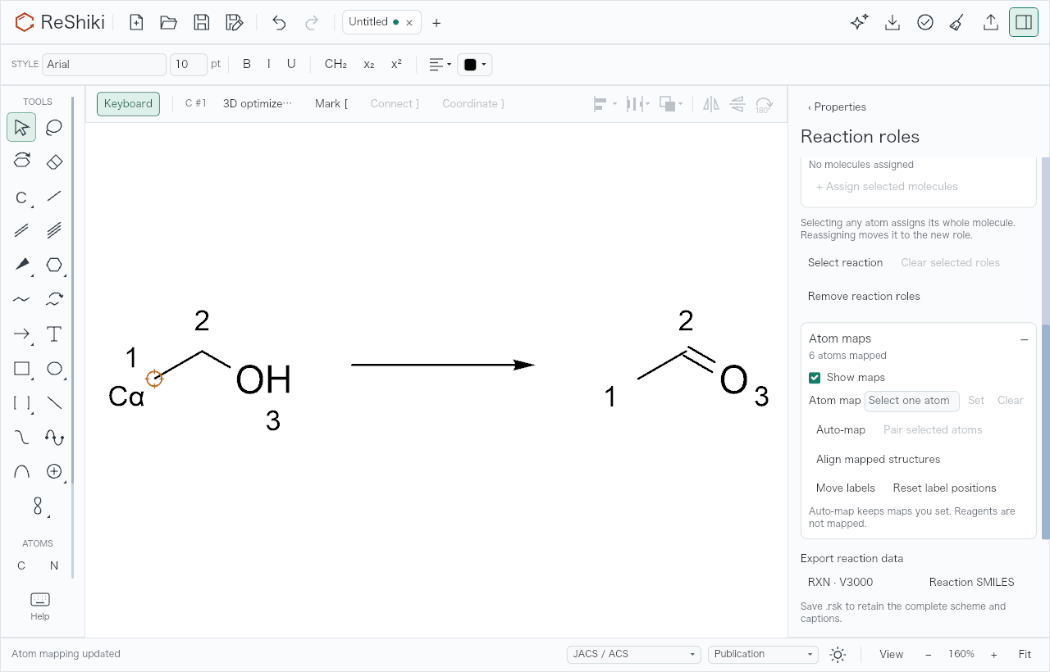1050x672 pixels.
Task: Pick the eraser tool
Action: 54,161
